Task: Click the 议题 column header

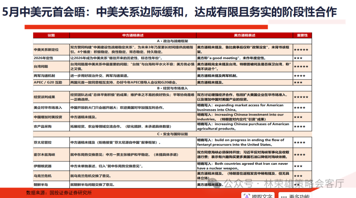Action: 51,35
